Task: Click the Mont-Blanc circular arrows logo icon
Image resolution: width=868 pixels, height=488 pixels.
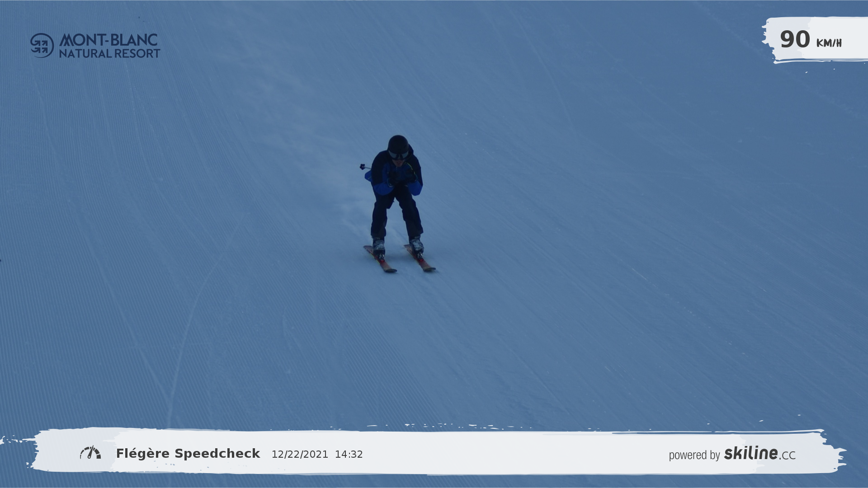Action: (x=42, y=45)
